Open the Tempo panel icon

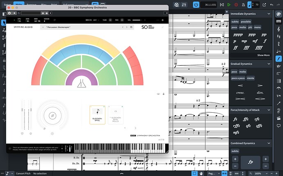[278, 51]
